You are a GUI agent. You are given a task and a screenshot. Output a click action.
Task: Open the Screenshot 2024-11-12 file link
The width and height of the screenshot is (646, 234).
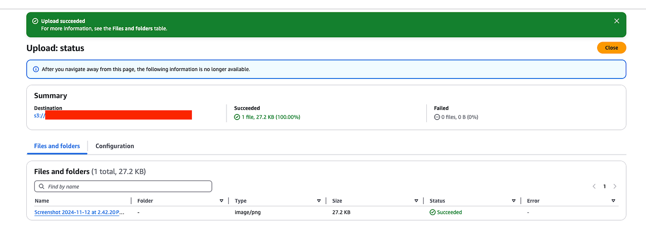click(x=79, y=212)
